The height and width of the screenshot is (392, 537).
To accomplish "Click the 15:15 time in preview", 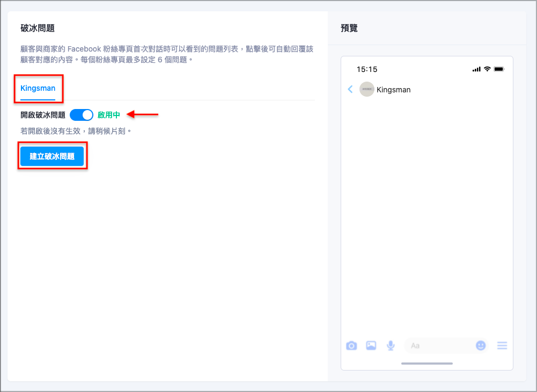I will [x=367, y=69].
